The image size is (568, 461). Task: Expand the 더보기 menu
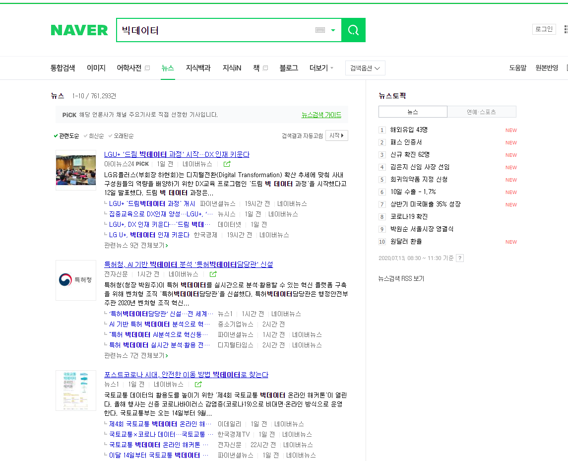point(321,68)
